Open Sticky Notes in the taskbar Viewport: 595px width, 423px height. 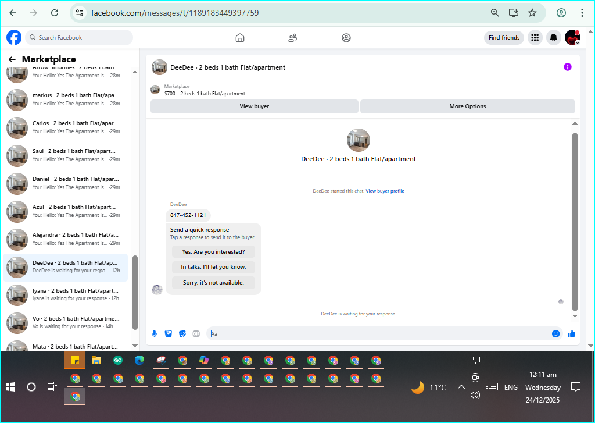(x=75, y=361)
